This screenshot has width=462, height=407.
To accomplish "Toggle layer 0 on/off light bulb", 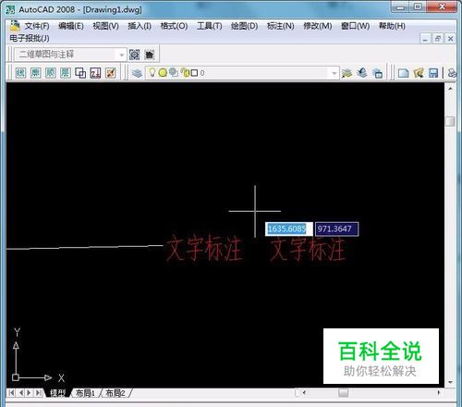I will pyautogui.click(x=152, y=72).
